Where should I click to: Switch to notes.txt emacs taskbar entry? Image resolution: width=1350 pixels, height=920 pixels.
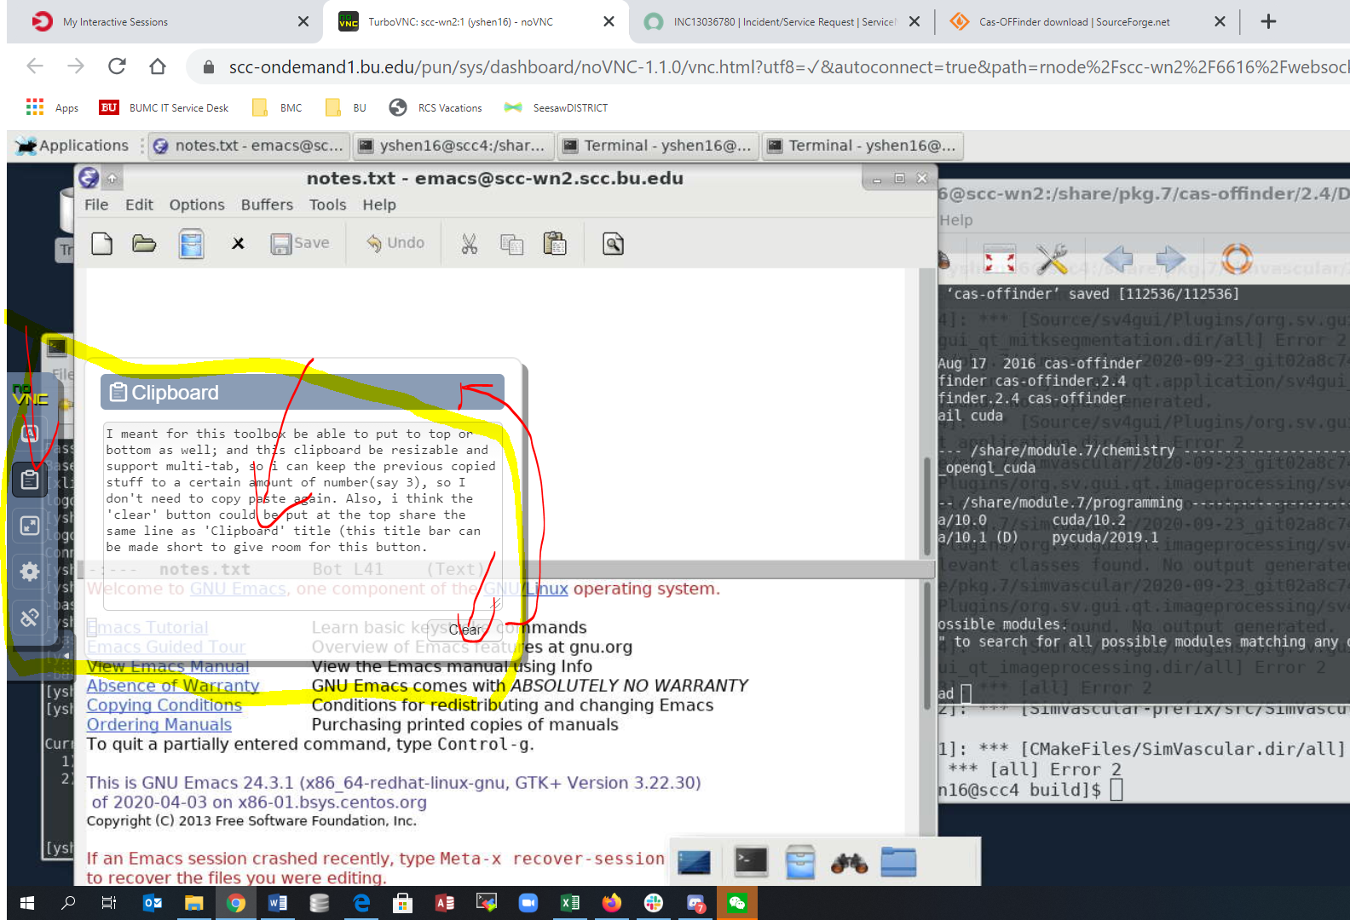pyautogui.click(x=249, y=146)
